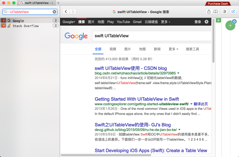The height and width of the screenshot is (157, 239).
Task: Open the share menu icon
Action: 209,12
